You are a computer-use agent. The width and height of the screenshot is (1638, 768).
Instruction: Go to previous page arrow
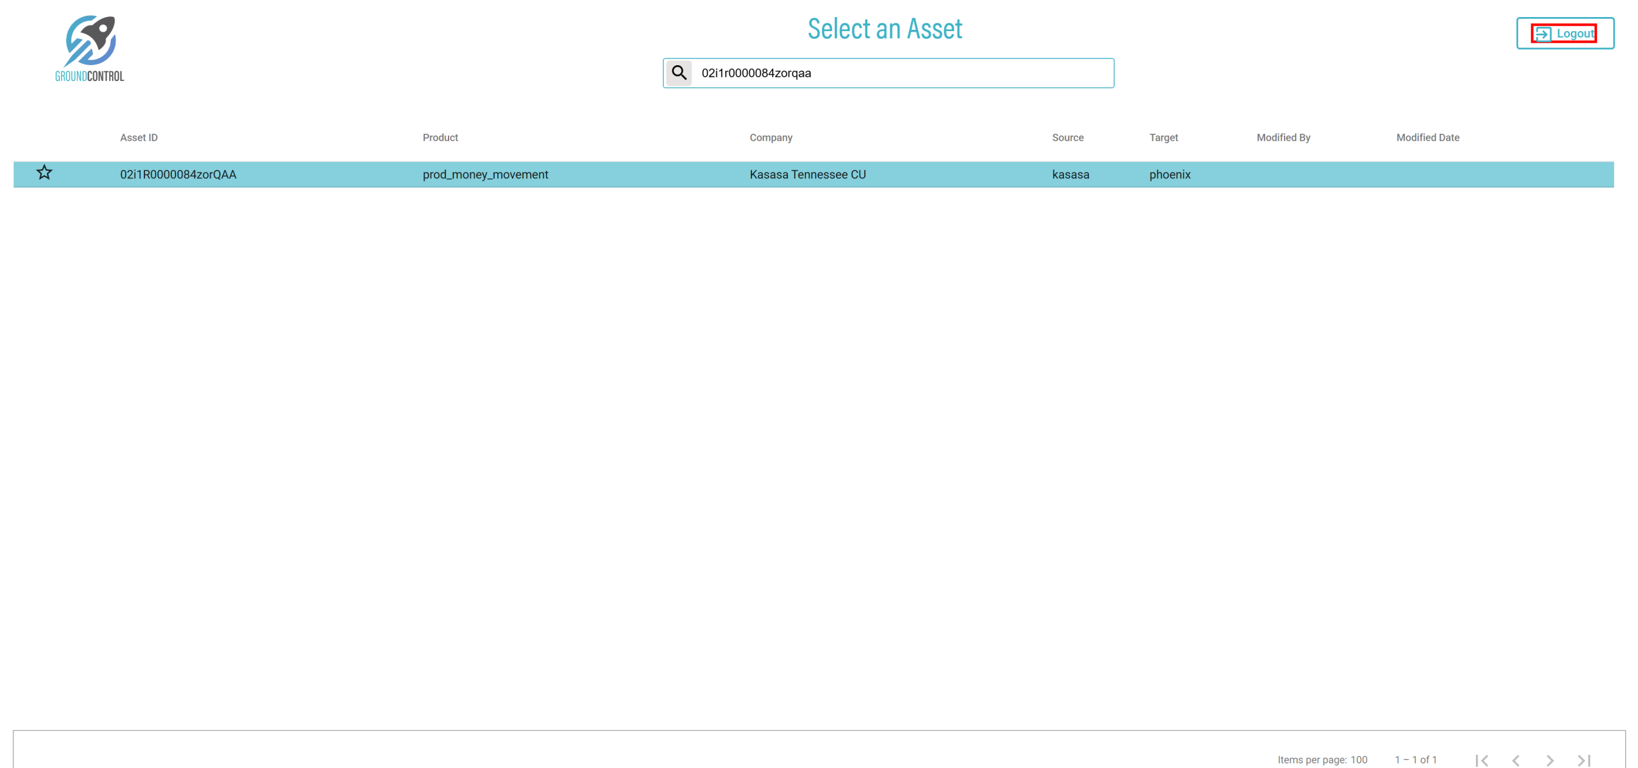1516,759
